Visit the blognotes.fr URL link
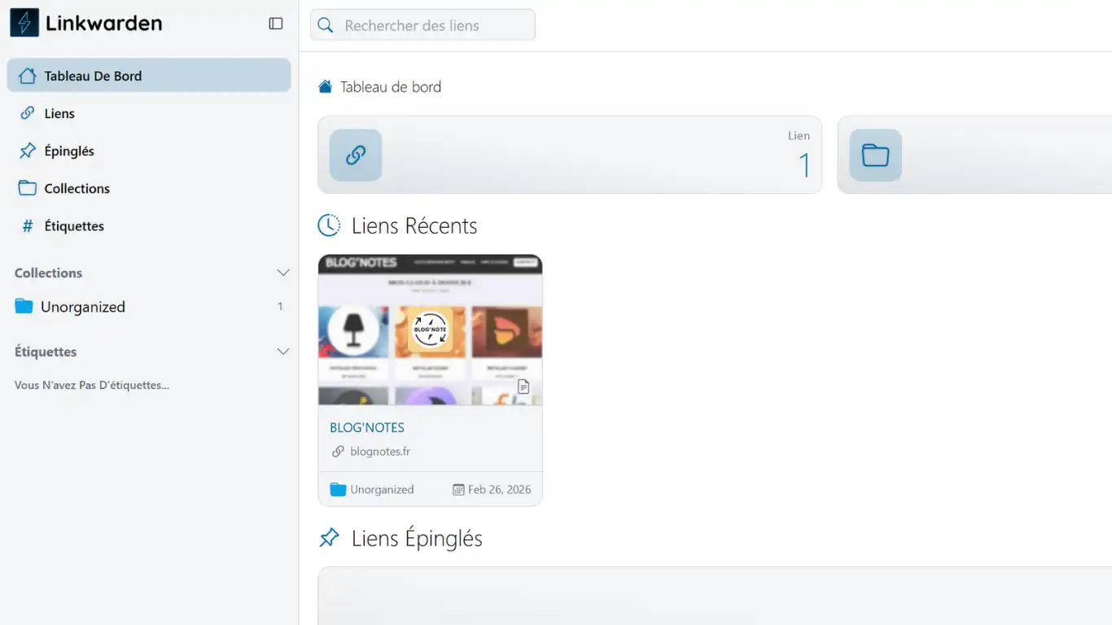 pos(379,451)
